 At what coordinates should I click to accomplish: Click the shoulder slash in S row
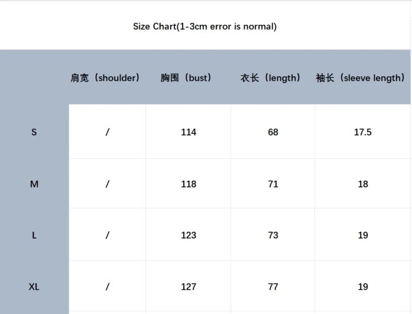point(107,132)
